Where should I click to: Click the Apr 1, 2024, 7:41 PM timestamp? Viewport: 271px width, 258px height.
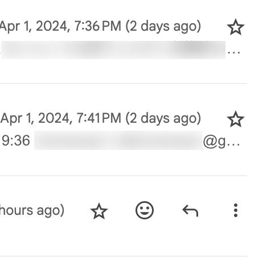coord(101,118)
